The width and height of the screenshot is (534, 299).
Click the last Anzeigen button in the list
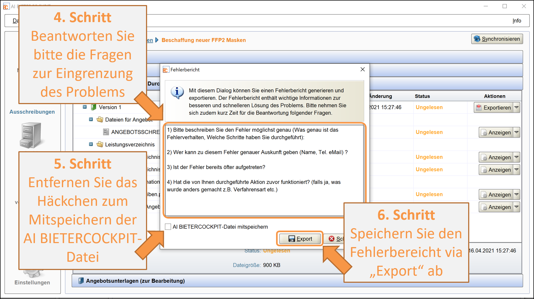496,207
